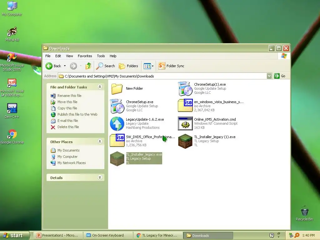Click the taskbar clock 1:40 PM

pyautogui.click(x=308, y=235)
